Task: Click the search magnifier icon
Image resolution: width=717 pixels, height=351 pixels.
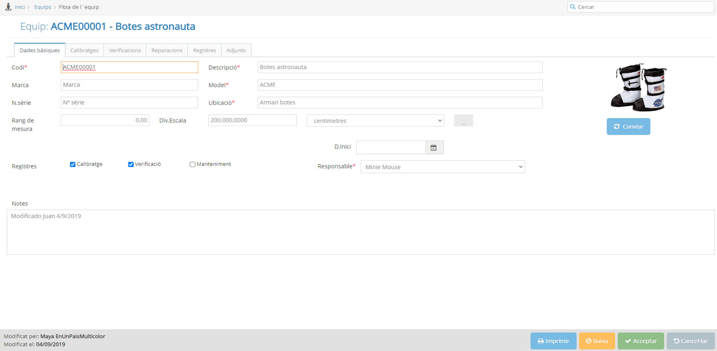Action: [x=573, y=7]
